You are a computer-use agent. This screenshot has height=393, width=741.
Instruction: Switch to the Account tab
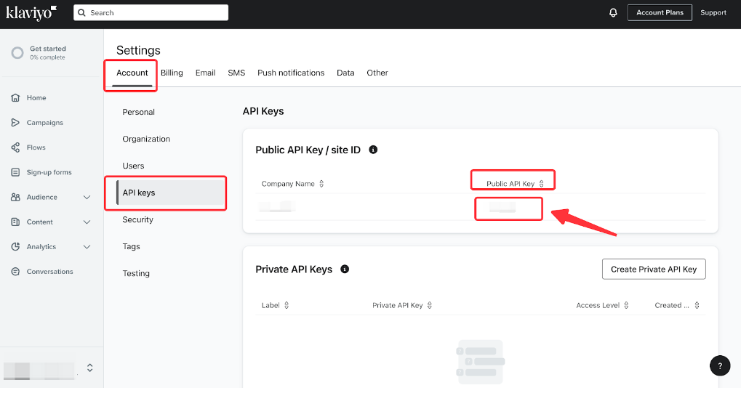click(132, 73)
